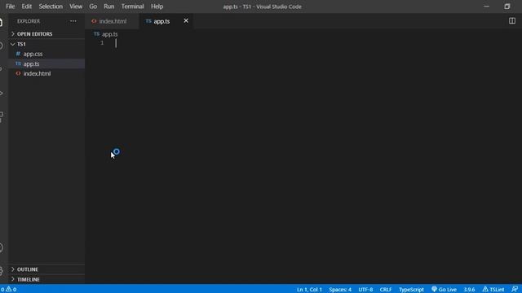The height and width of the screenshot is (293, 522).
Task: Click Ln 1, Col 1 status entry
Action: pos(309,290)
